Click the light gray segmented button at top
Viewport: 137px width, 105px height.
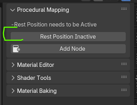pyautogui.click(x=98, y=1)
